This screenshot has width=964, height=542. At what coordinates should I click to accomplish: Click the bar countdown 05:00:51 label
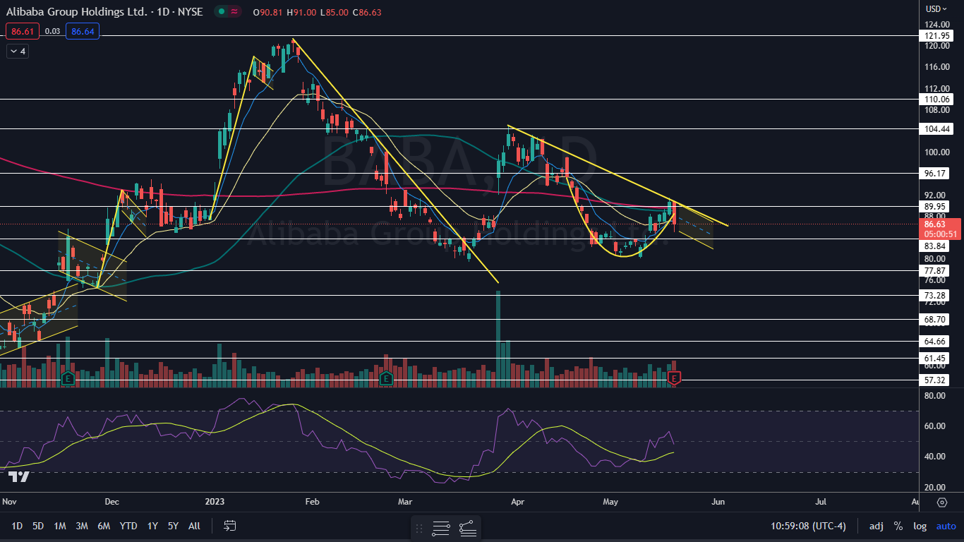point(939,234)
